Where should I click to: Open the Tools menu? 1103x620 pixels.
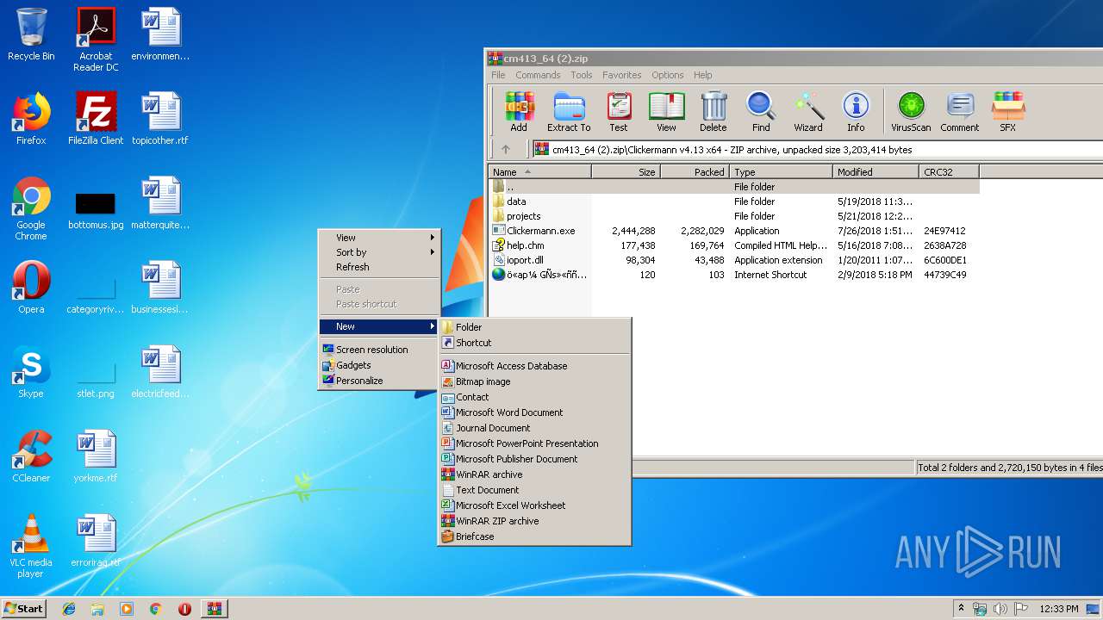582,75
